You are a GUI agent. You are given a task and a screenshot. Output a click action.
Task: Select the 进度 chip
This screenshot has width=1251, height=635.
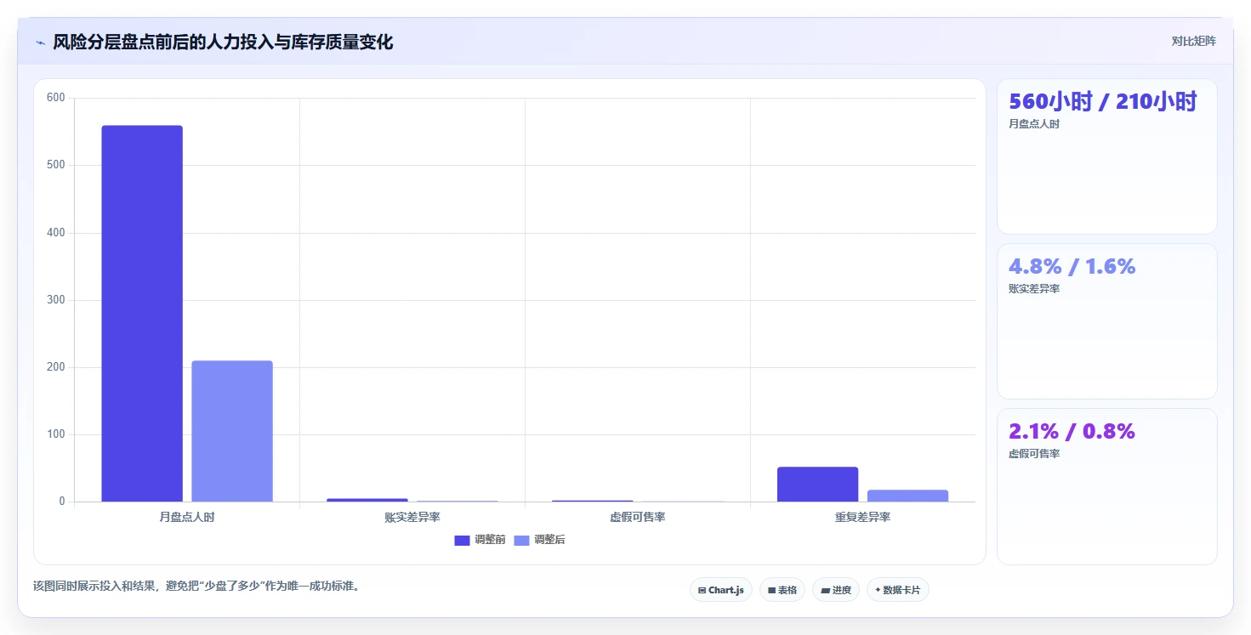click(836, 590)
